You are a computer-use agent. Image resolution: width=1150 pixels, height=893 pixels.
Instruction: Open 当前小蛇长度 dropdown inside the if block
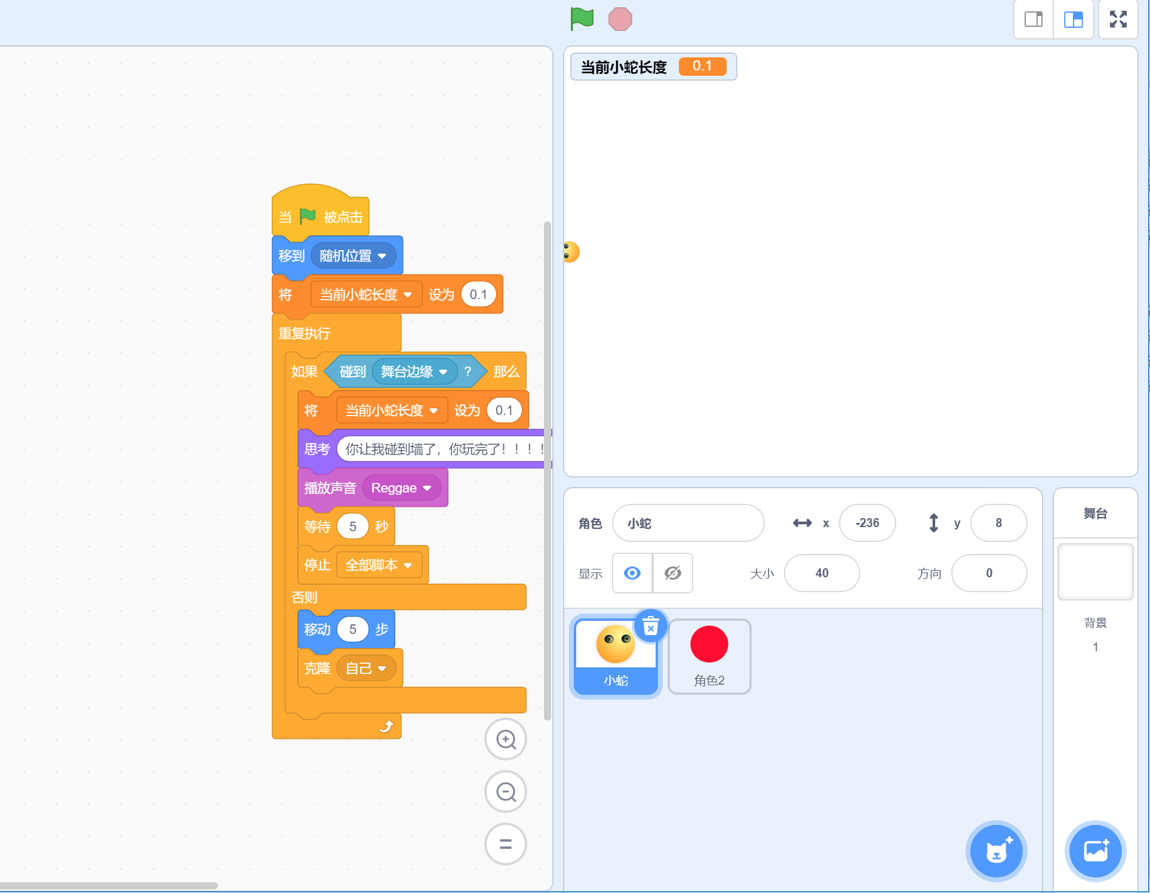[x=392, y=411]
